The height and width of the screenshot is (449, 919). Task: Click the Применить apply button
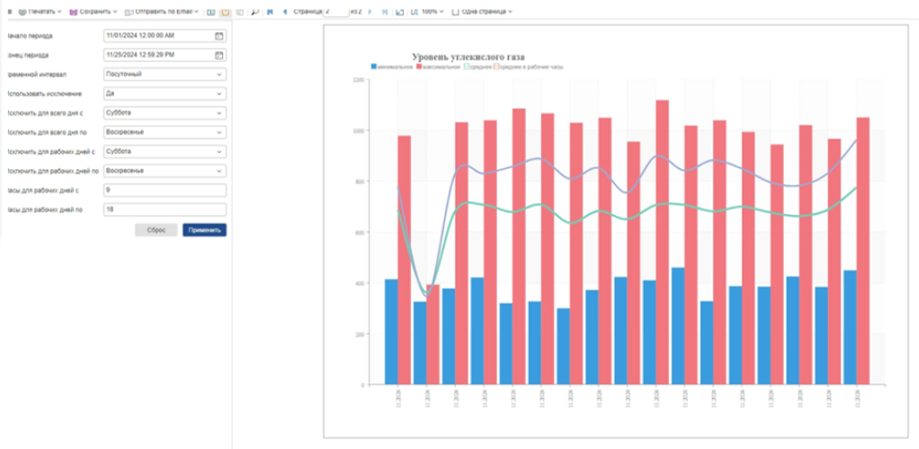204,229
